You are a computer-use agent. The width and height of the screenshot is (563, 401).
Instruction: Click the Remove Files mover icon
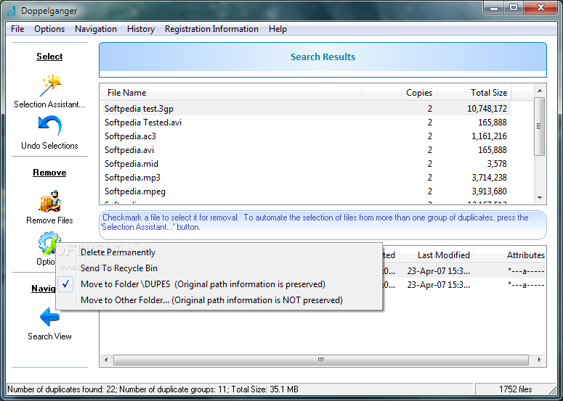50,201
